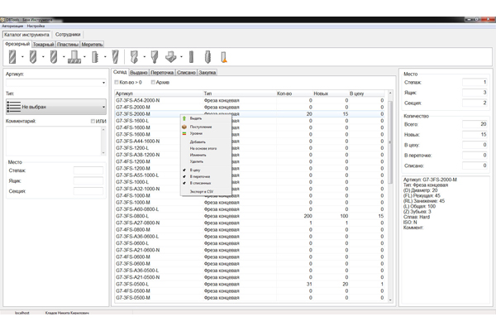Select the tapered end mill icon
Image resolution: width=496 pixels, height=331 pixels.
point(116,57)
